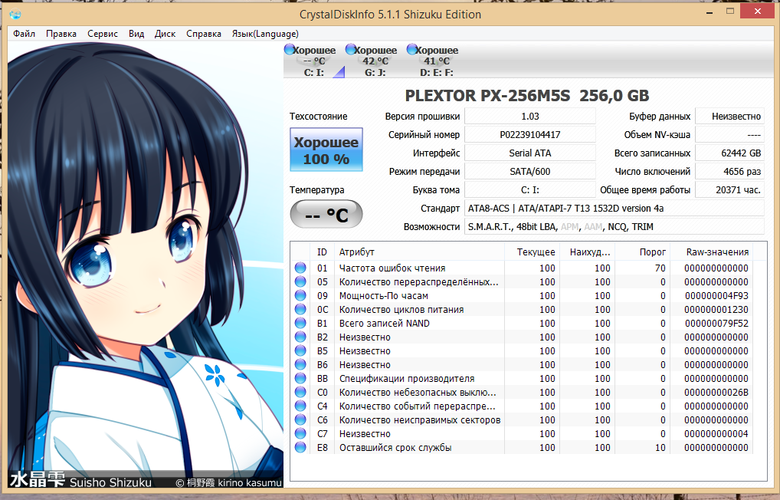Click drive letter field C: I:
The height and width of the screenshot is (500, 780).
[529, 189]
